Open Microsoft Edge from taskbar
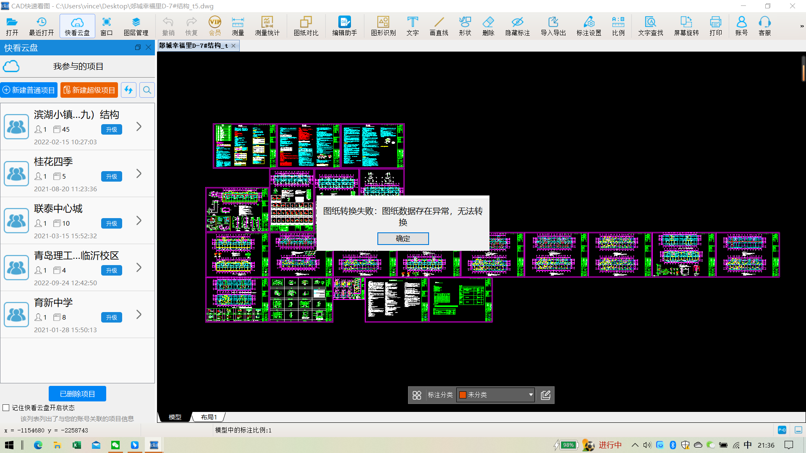This screenshot has width=806, height=453. pos(38,445)
